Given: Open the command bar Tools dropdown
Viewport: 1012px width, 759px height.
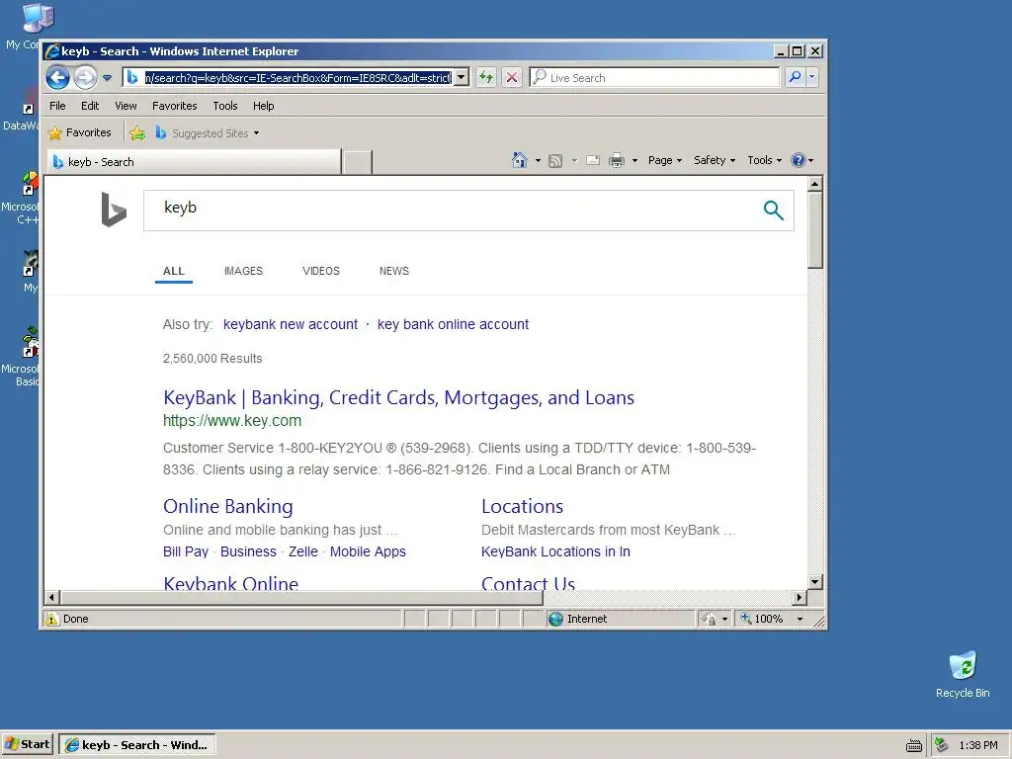Looking at the screenshot, I should tap(764, 160).
